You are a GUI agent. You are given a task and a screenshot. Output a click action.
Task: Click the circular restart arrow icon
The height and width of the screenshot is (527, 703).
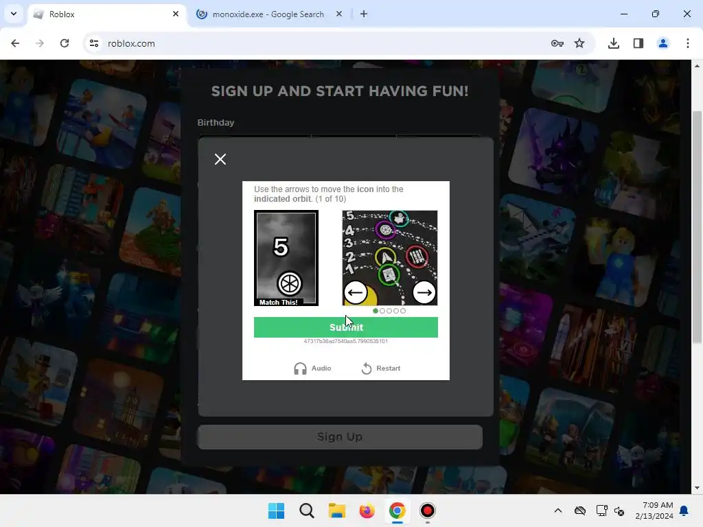tap(367, 368)
